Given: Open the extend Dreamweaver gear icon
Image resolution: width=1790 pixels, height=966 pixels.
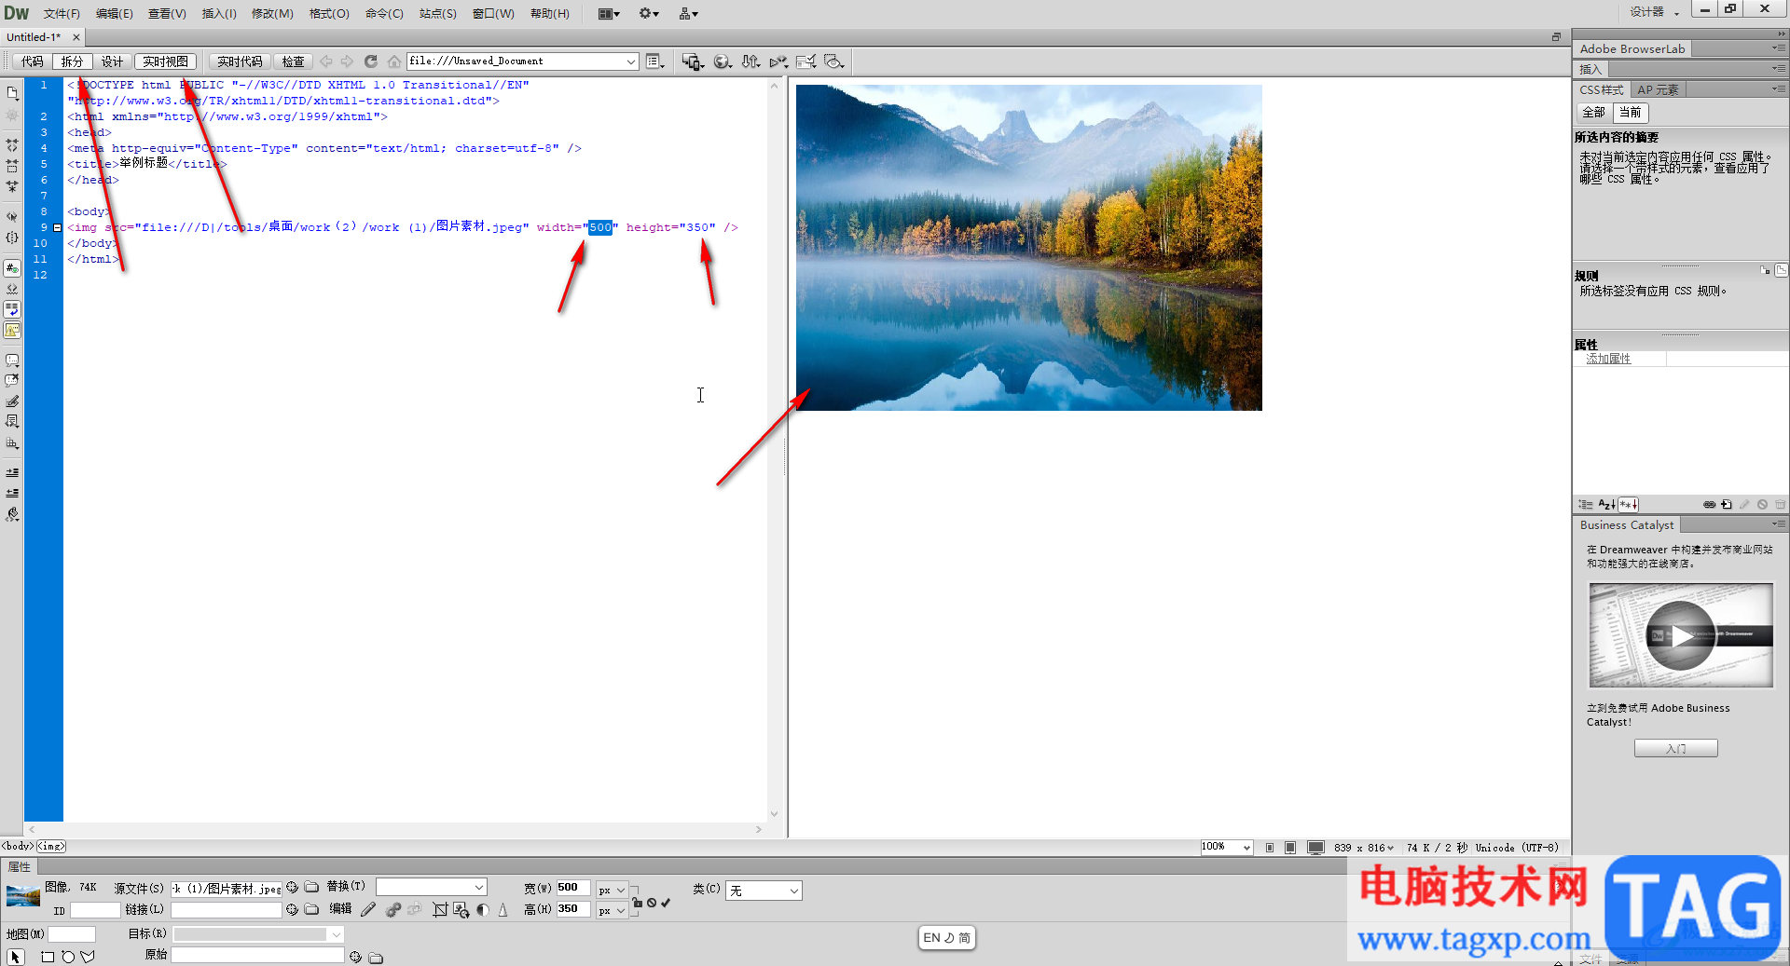Looking at the screenshot, I should [649, 13].
